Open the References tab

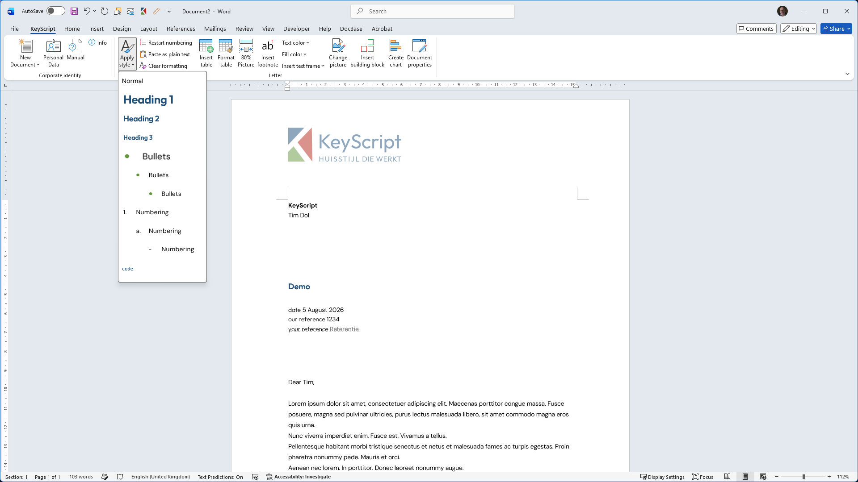[x=181, y=29]
